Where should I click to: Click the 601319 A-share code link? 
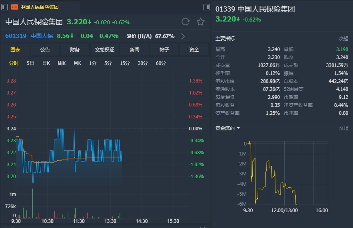tap(16, 36)
